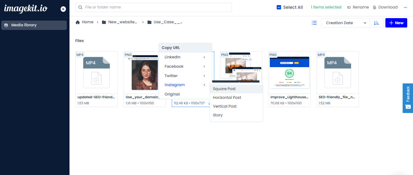Viewport: 413px width, 175px height.
Task: Open the Media library sidebar item
Action: click(x=34, y=25)
